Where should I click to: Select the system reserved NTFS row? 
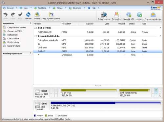click(98, 40)
